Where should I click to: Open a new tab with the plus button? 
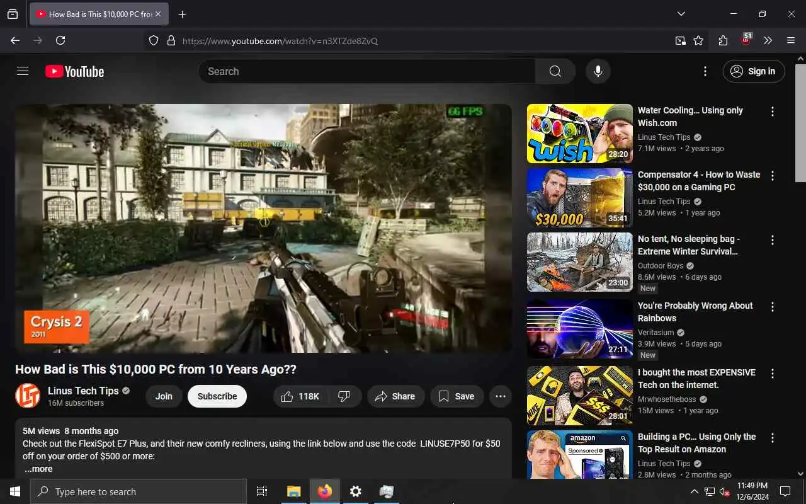click(182, 14)
